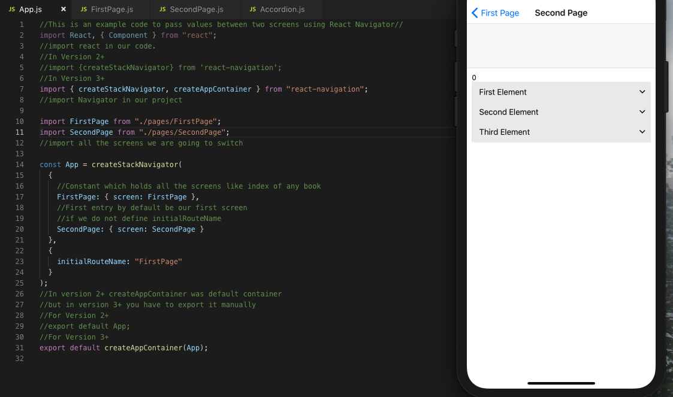Click the 0 counter above the accordion
Image resolution: width=673 pixels, height=397 pixels.
(473, 77)
